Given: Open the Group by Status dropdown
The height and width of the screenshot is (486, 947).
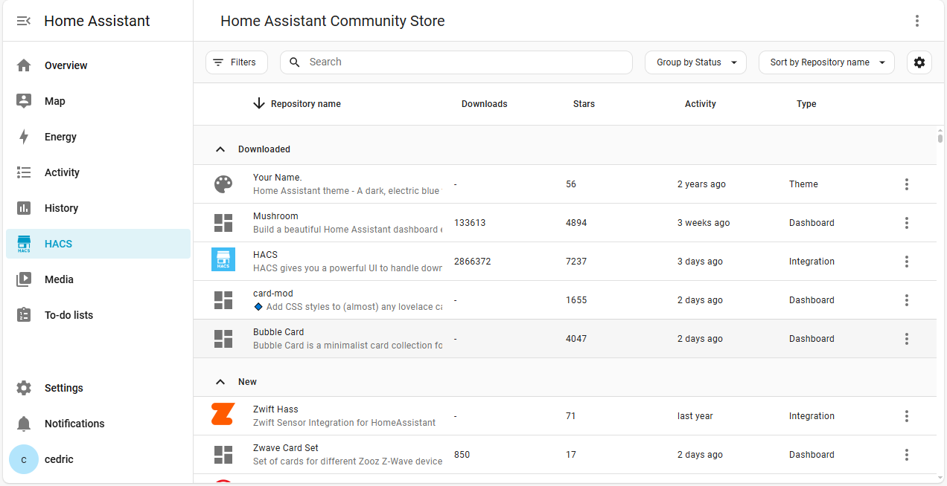Looking at the screenshot, I should pyautogui.click(x=695, y=62).
